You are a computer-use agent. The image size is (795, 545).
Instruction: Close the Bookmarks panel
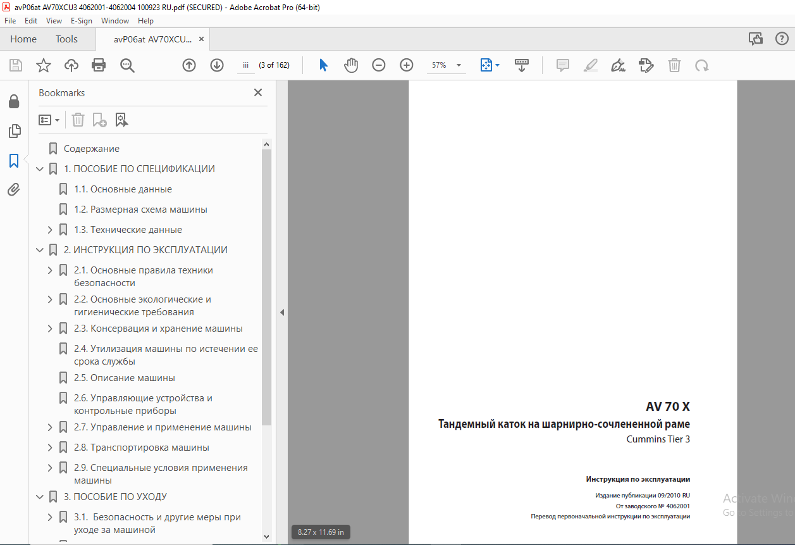pyautogui.click(x=258, y=92)
